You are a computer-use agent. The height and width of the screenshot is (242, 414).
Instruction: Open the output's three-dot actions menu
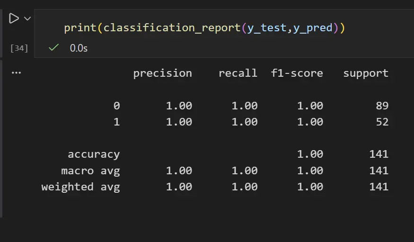click(16, 73)
